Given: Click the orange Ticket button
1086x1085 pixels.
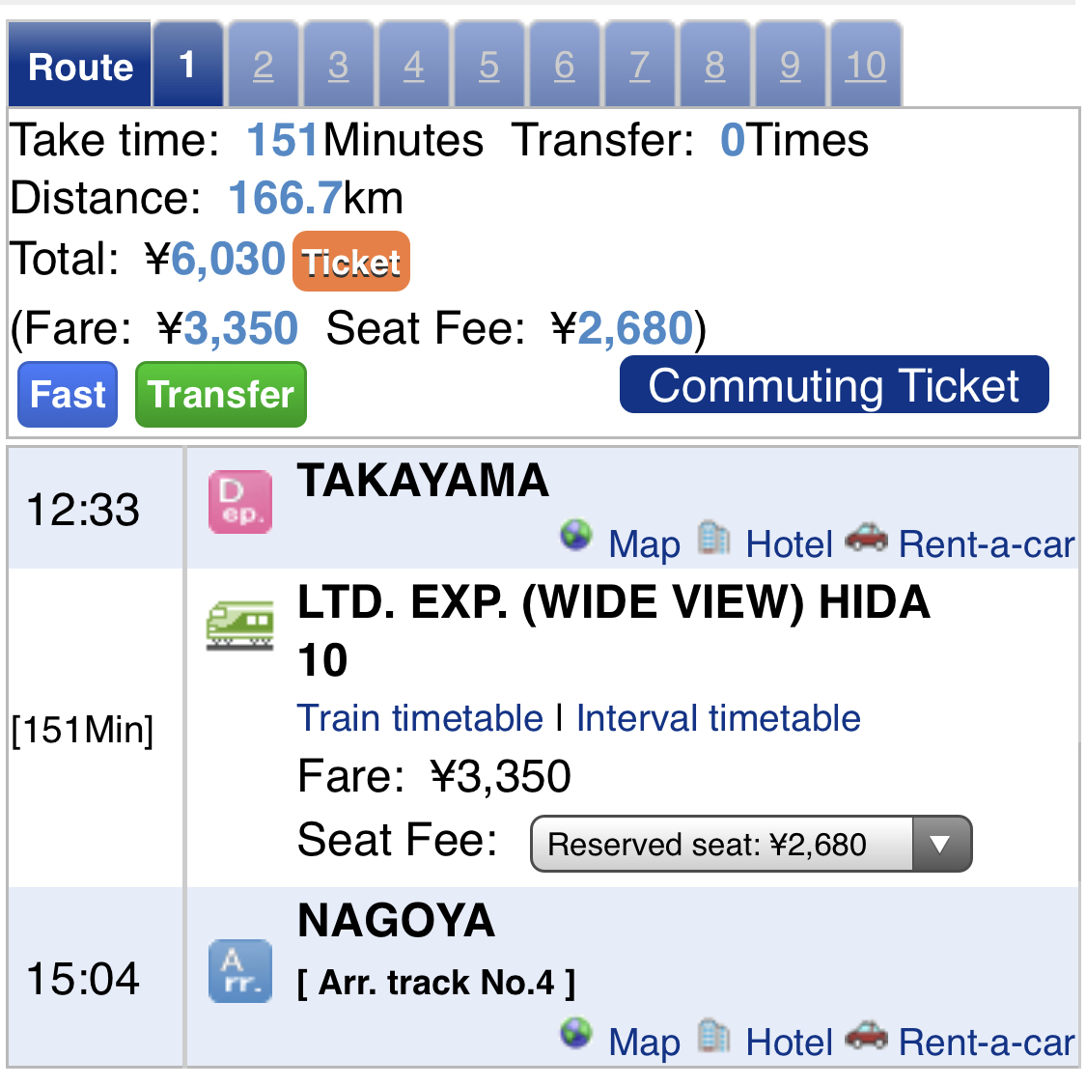Looking at the screenshot, I should coord(351,261).
